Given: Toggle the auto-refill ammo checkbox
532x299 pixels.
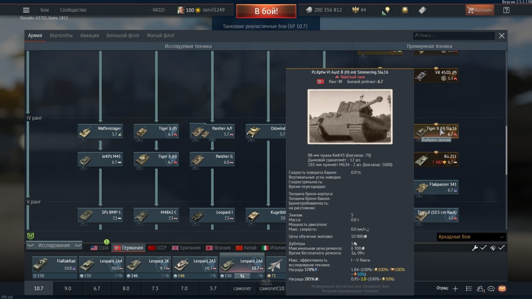Looking at the screenshot, I should (502, 248).
